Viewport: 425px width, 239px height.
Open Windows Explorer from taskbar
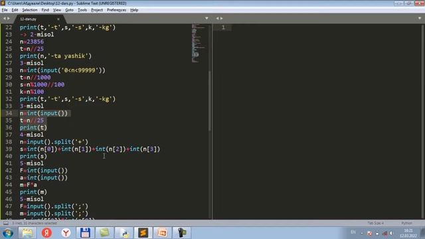[27, 233]
